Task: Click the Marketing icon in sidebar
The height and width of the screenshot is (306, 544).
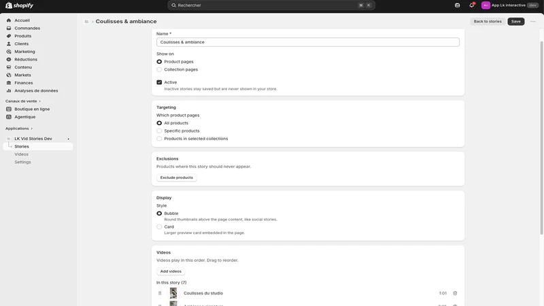Action: pyautogui.click(x=9, y=52)
